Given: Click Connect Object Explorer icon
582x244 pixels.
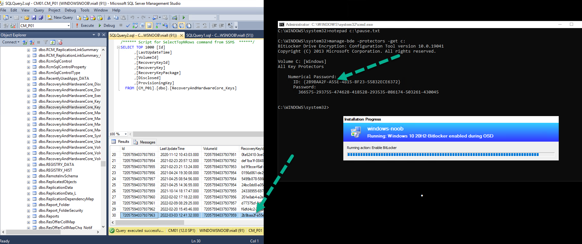Looking at the screenshot, I should click(x=25, y=42).
